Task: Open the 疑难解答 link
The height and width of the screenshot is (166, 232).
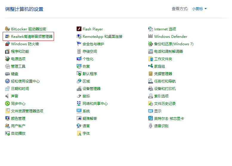Action: click(90, 118)
